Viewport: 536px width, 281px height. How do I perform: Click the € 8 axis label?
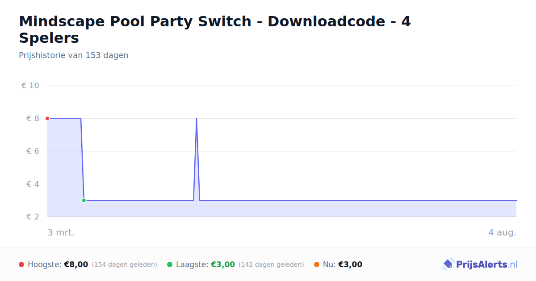[x=33, y=118]
